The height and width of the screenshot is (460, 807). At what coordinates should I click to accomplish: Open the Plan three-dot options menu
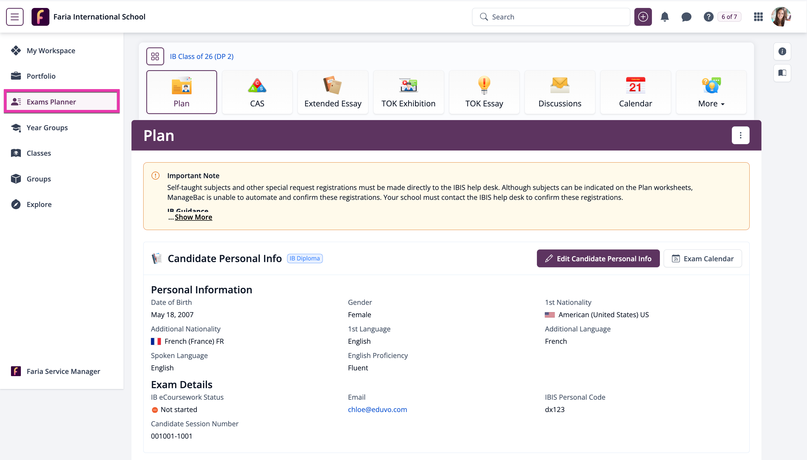(740, 135)
